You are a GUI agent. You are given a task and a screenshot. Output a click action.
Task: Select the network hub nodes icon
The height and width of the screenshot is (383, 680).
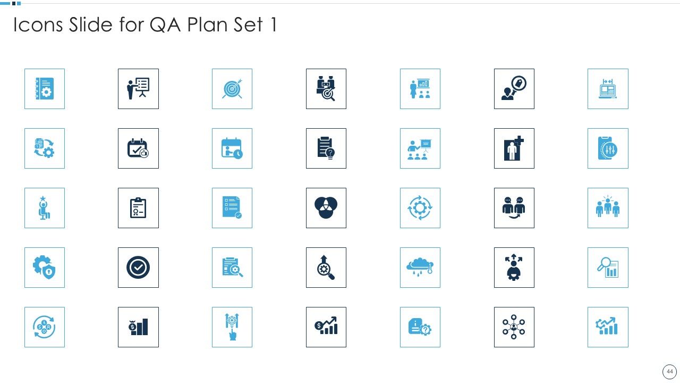[514, 327]
